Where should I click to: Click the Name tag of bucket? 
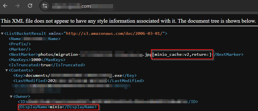pyautogui.click(x=35, y=39)
